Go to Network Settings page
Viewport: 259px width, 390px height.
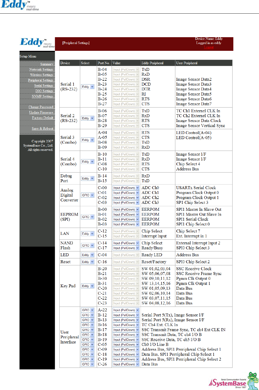coord(41,70)
